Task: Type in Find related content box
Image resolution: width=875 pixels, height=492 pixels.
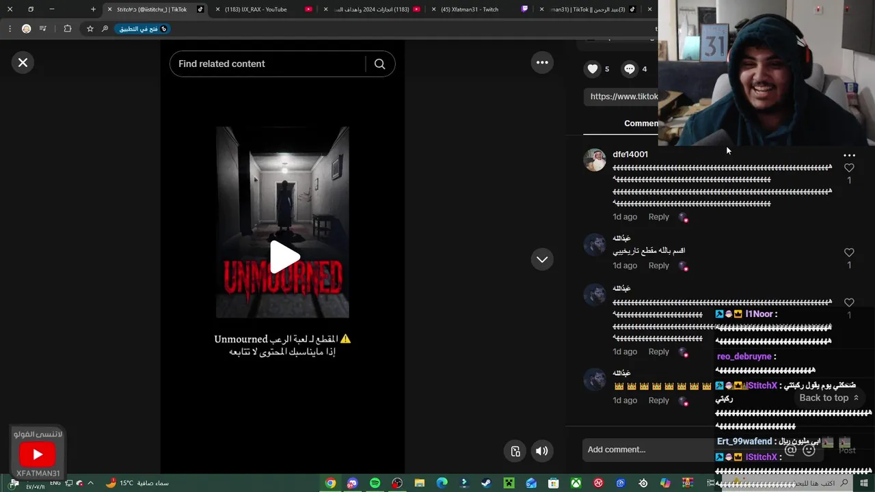Action: [x=268, y=64]
